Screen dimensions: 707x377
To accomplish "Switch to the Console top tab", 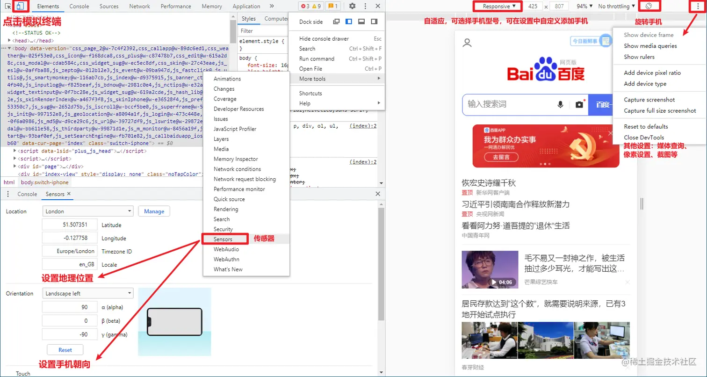I will click(79, 6).
